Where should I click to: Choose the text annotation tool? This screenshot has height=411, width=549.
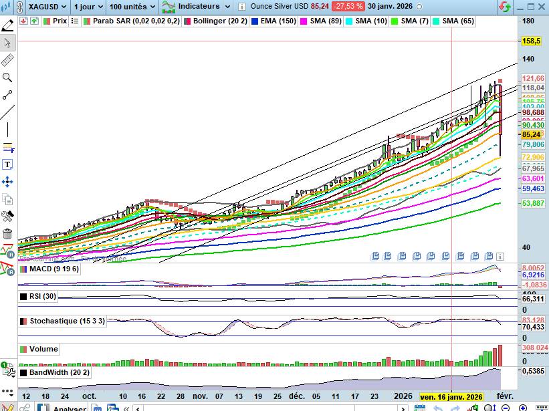click(7, 164)
